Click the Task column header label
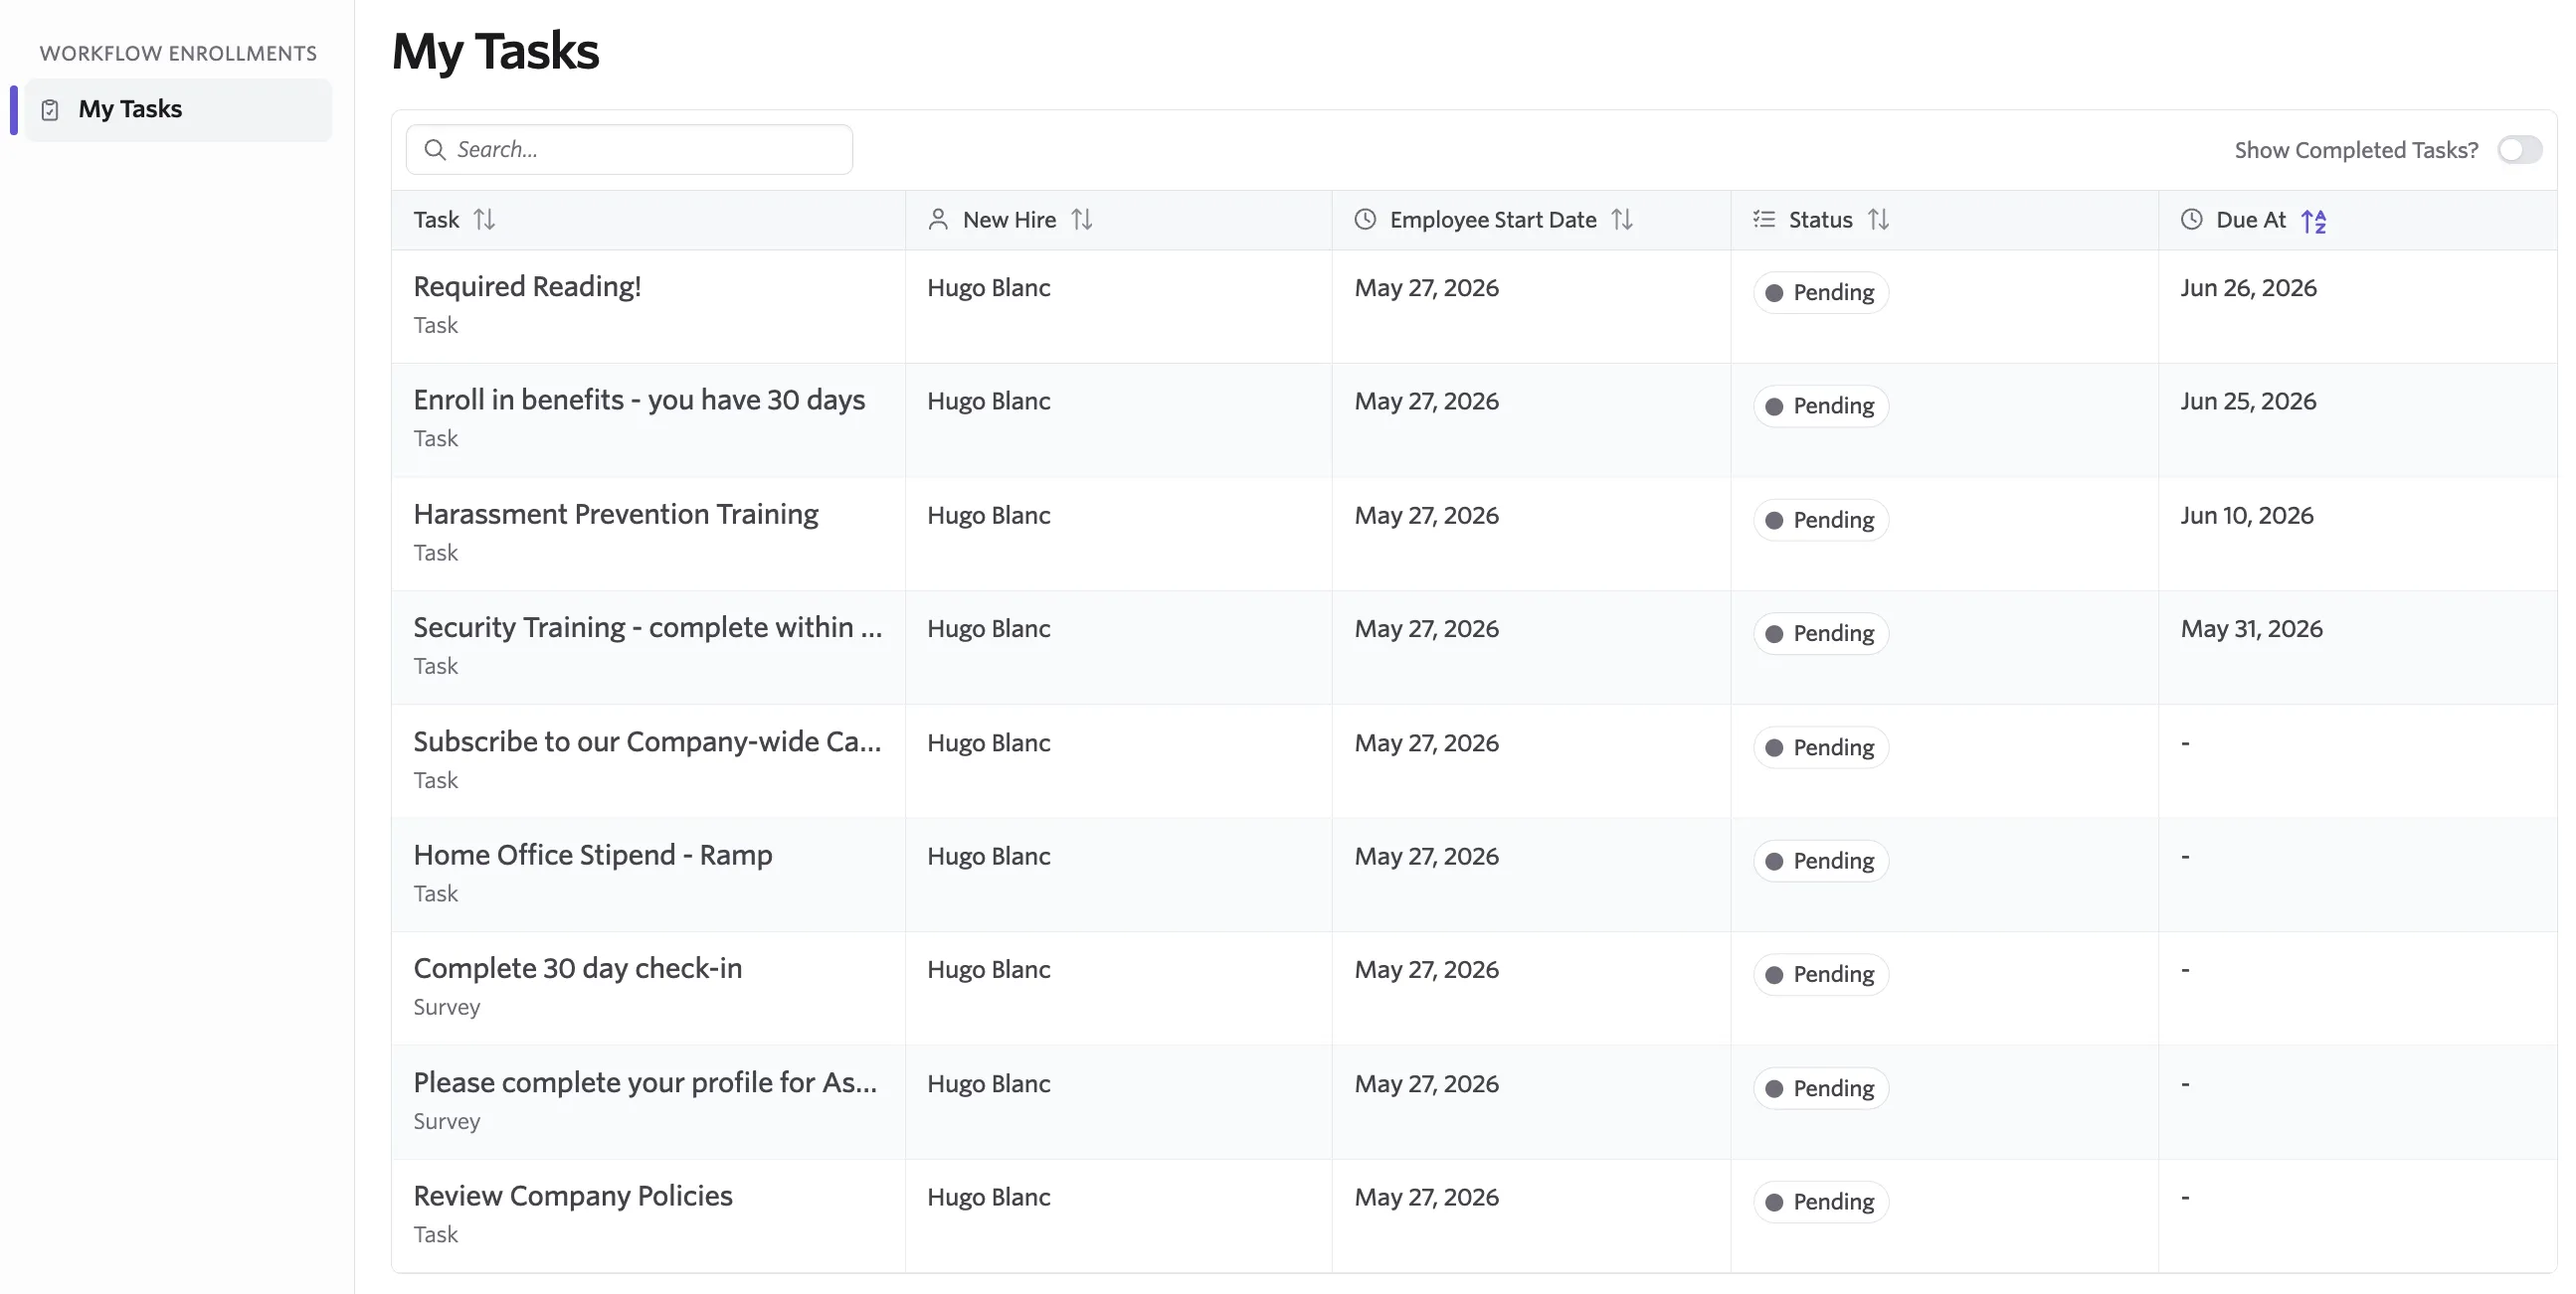This screenshot has width=2576, height=1294. click(436, 220)
